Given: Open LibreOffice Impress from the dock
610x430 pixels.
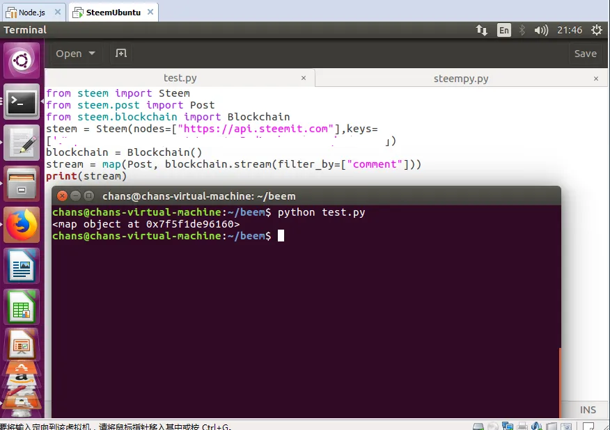Looking at the screenshot, I should [22, 345].
